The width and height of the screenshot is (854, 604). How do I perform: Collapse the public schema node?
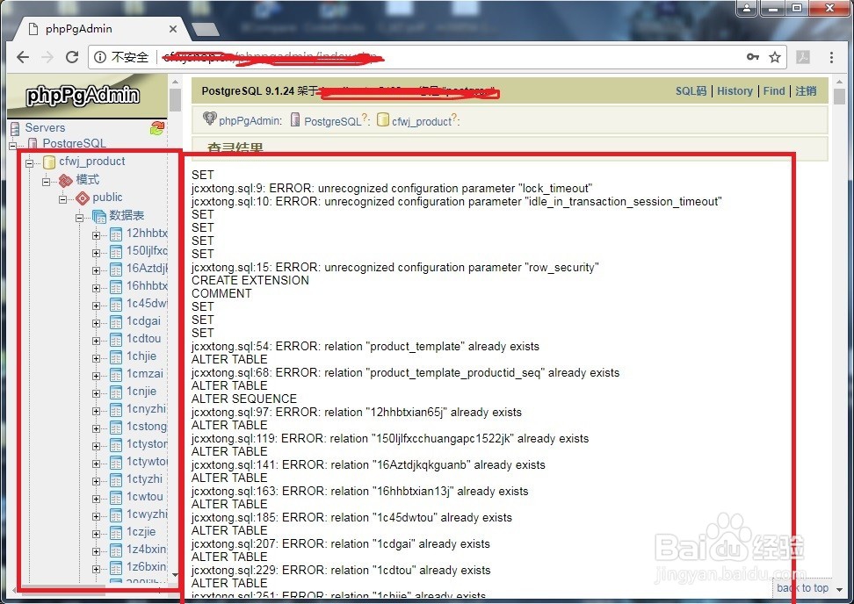(x=62, y=199)
